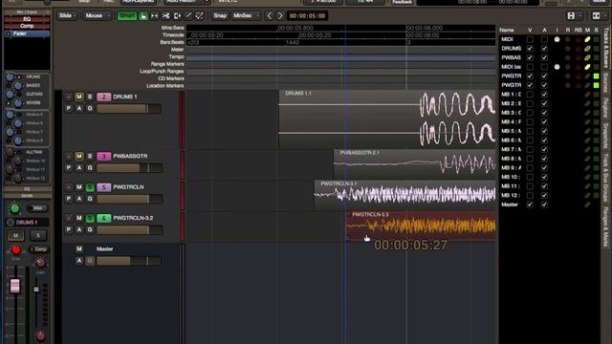Open the Mouse edit point dropdown
612x344 pixels.
[97, 16]
